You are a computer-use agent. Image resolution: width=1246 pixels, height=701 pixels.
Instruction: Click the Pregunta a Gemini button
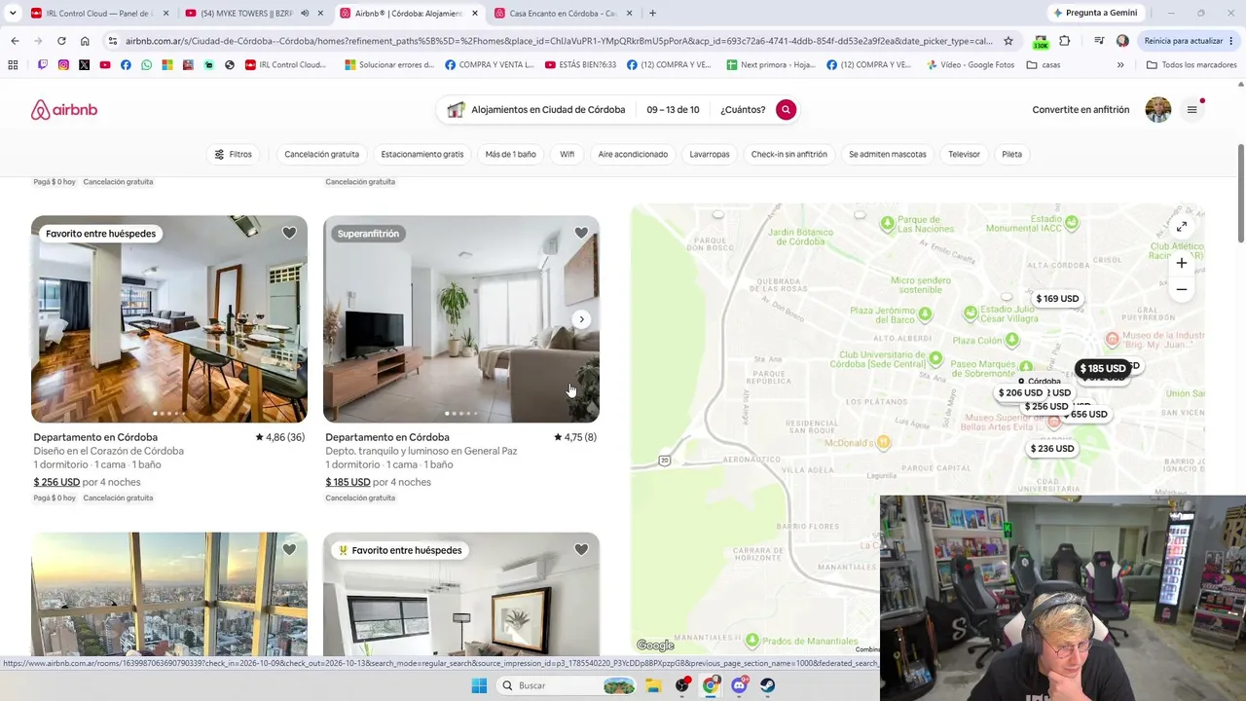pyautogui.click(x=1094, y=14)
